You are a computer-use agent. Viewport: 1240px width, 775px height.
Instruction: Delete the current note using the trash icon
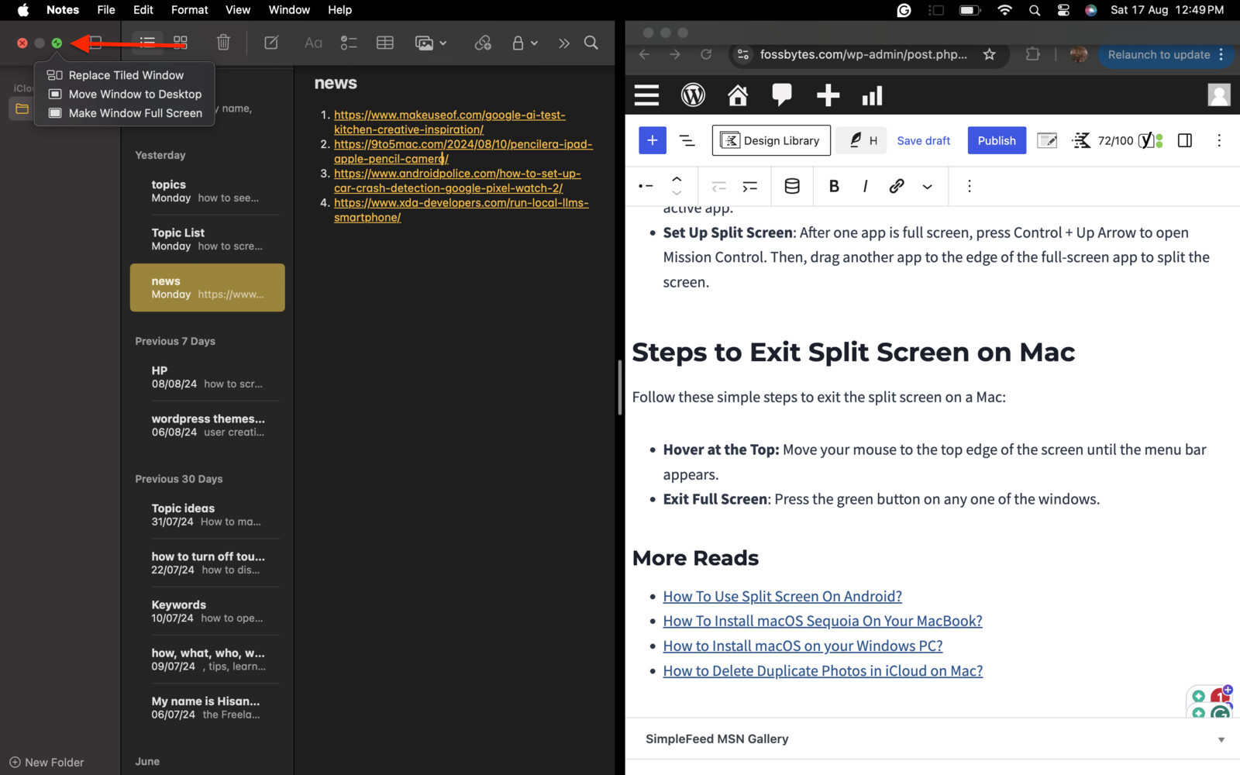tap(223, 43)
